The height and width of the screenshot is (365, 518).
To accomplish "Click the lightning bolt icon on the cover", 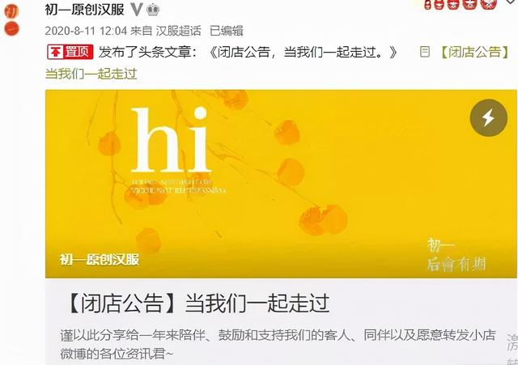I will (x=488, y=117).
